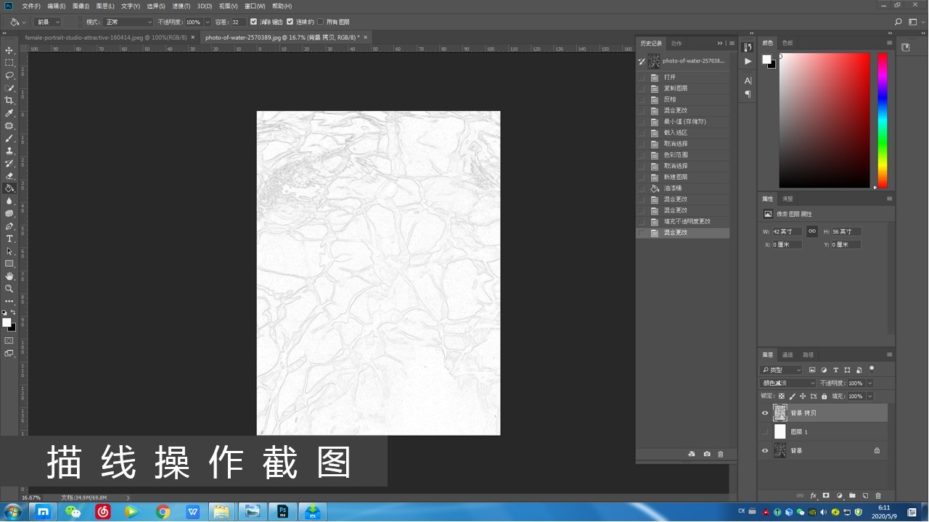Select the Clone Stamp tool
Screen dimensions: 929x522
tap(9, 151)
